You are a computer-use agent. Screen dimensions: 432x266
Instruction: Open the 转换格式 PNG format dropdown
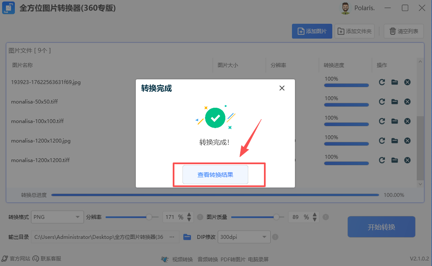tap(57, 217)
